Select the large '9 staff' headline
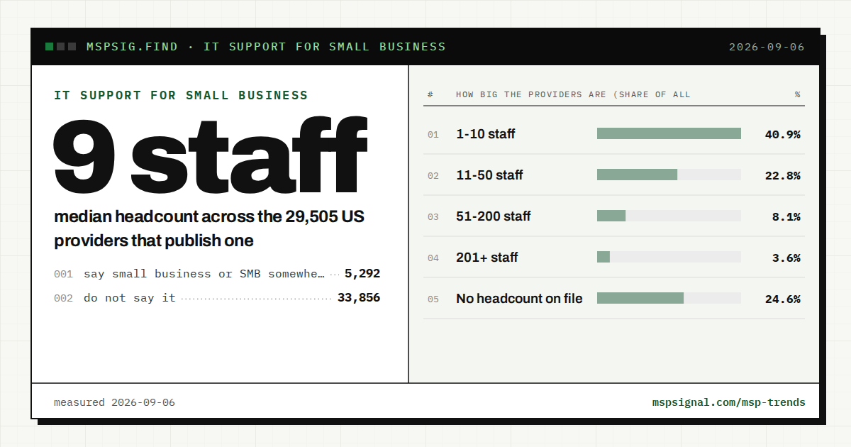This screenshot has width=851, height=447. pos(210,156)
